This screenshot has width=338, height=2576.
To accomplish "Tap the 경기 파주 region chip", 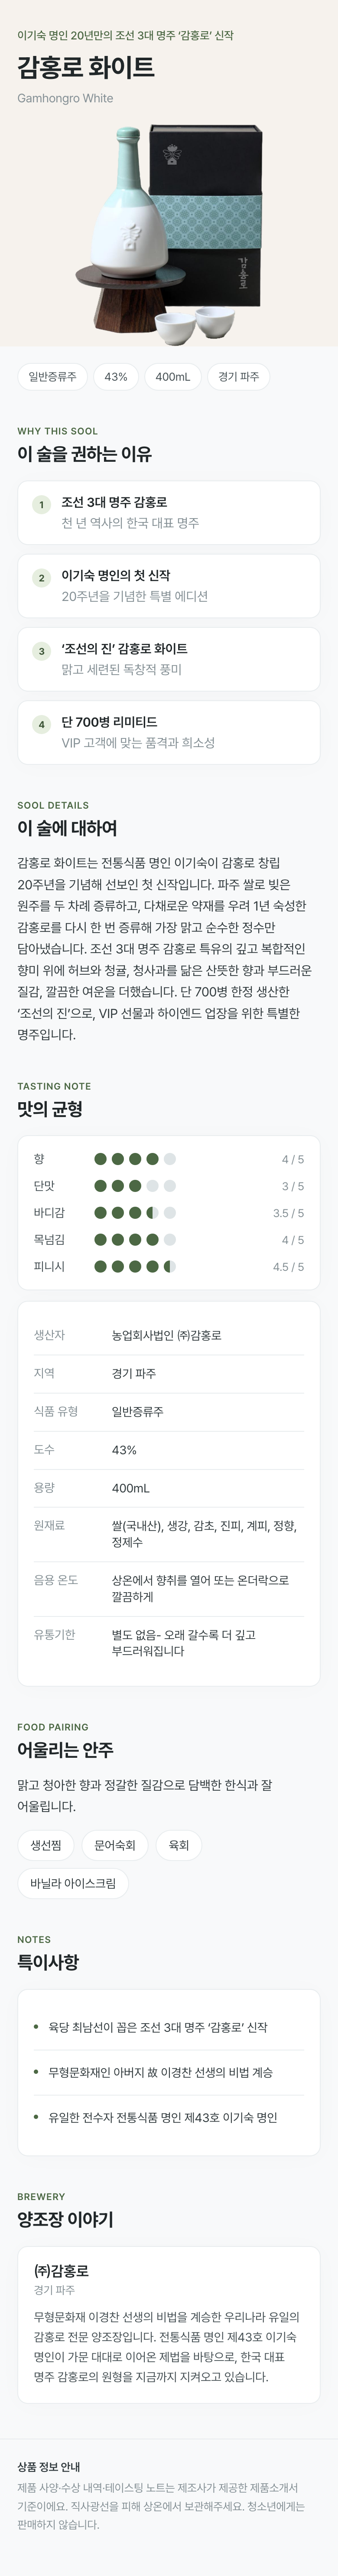I will click(239, 377).
